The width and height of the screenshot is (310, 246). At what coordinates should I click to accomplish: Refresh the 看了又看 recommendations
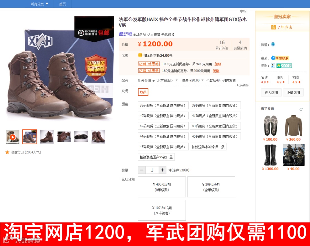click(x=301, y=109)
